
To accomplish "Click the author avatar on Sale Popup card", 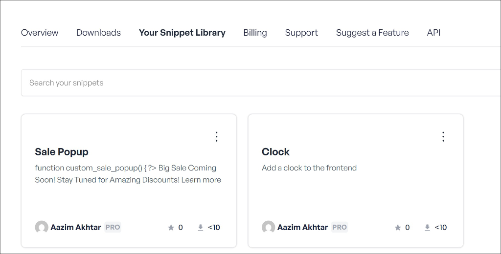I will [42, 227].
